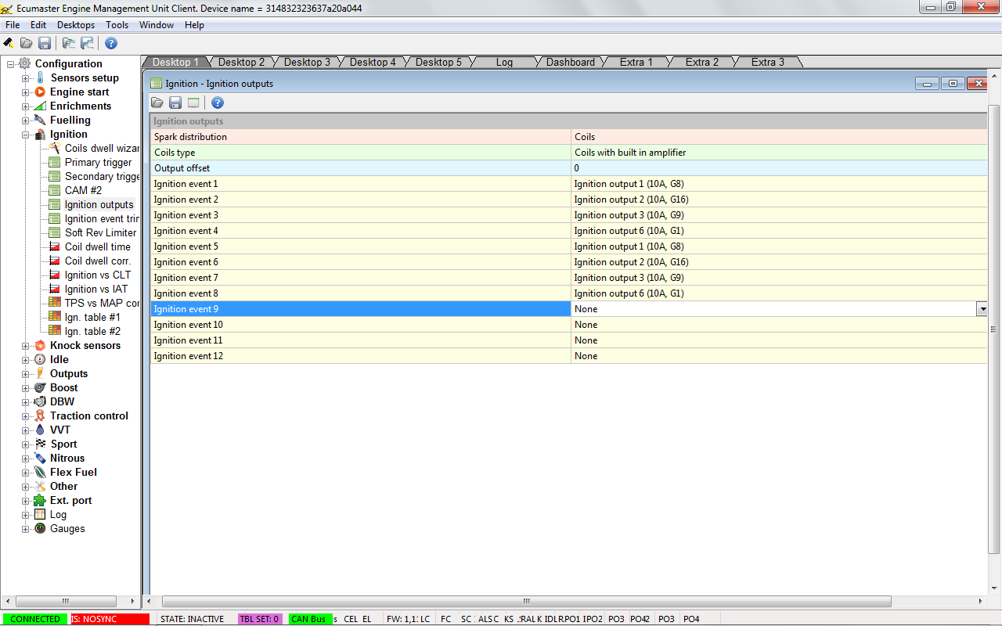This screenshot has width=1002, height=626.
Task: Click the main toolbar save floppy disk icon
Action: 45,43
